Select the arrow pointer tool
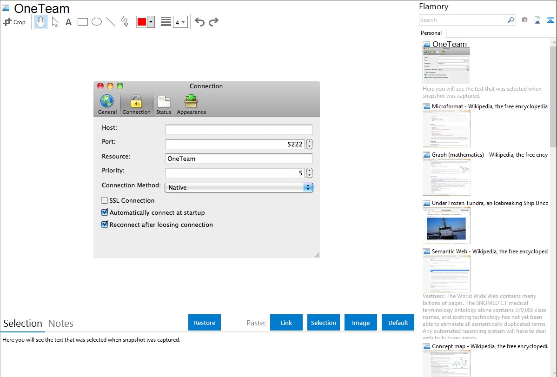Viewport: 557px width, 377px height. pyautogui.click(x=55, y=22)
